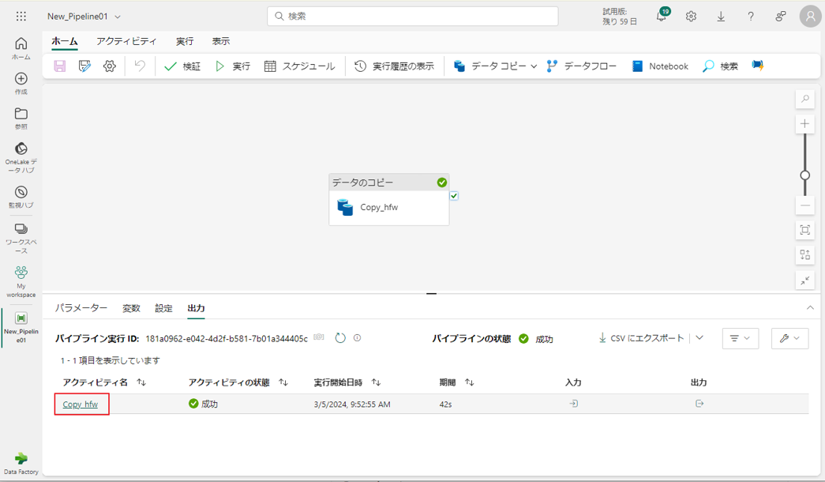Open the 設定 tab
Screen dimensions: 825x482
(163, 308)
